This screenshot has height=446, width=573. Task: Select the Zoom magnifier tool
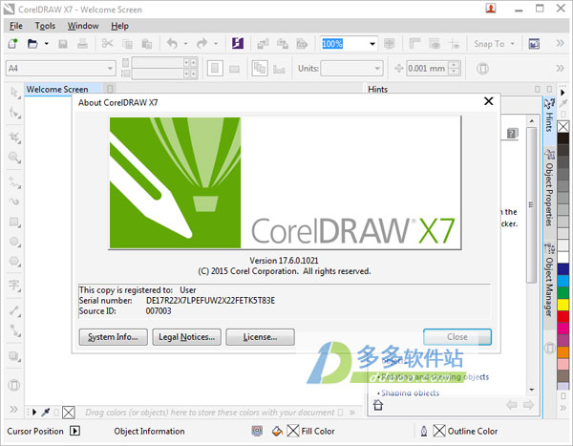[x=14, y=158]
